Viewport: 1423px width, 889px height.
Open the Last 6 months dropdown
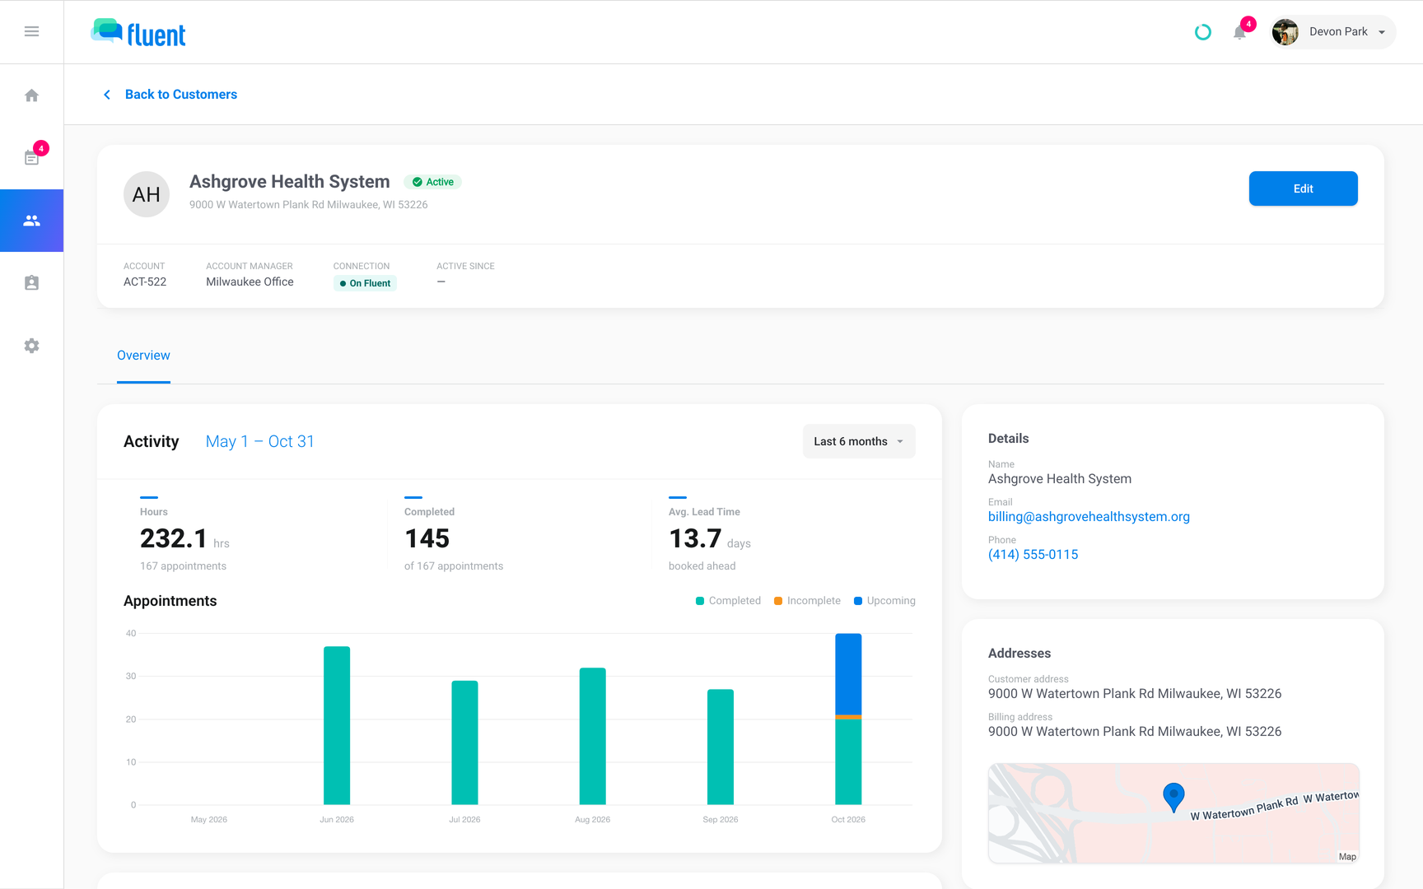tap(859, 441)
